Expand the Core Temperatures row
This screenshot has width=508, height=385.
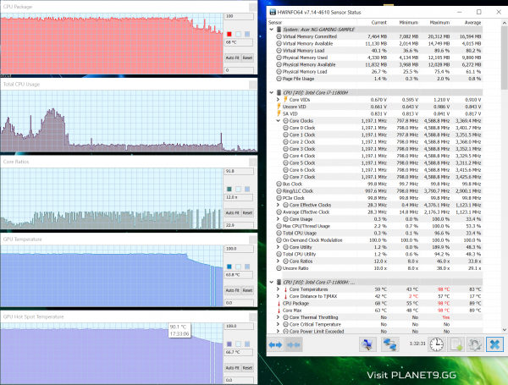click(279, 289)
